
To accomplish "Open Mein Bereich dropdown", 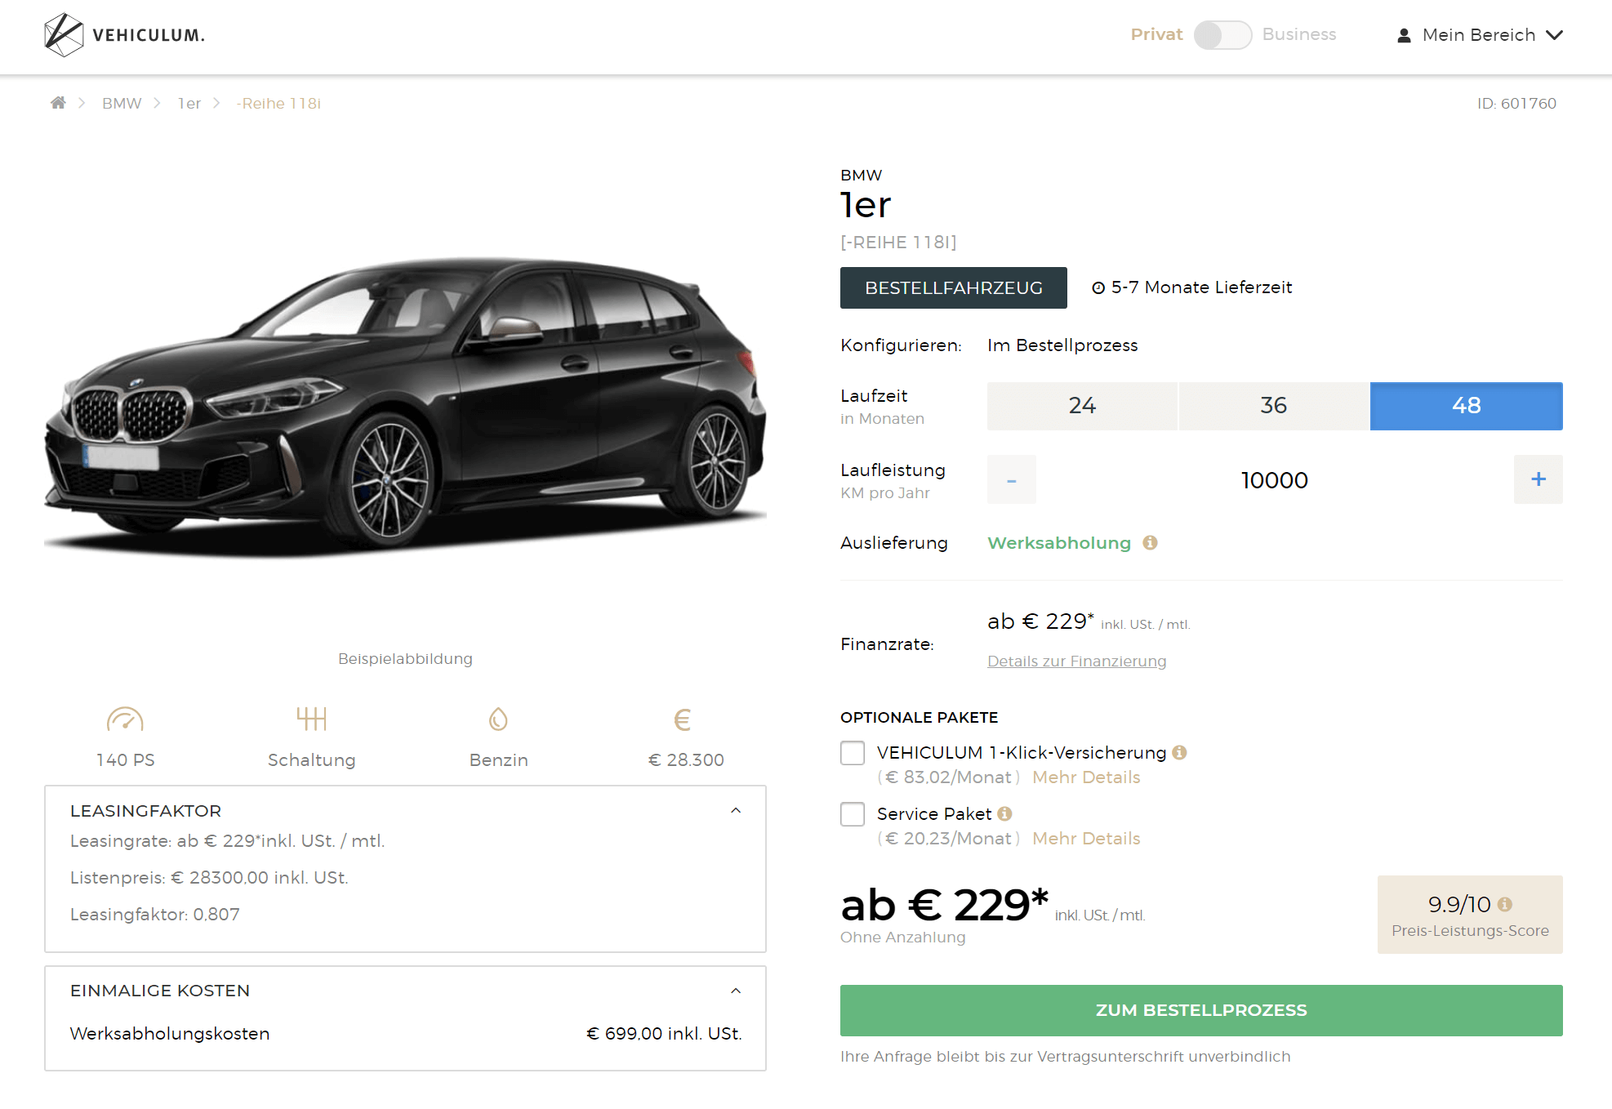I will 1480,35.
